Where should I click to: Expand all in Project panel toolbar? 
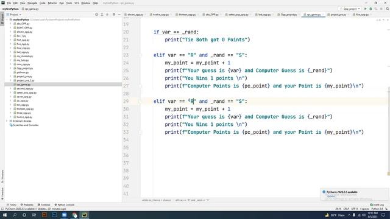pyautogui.click(x=102, y=15)
